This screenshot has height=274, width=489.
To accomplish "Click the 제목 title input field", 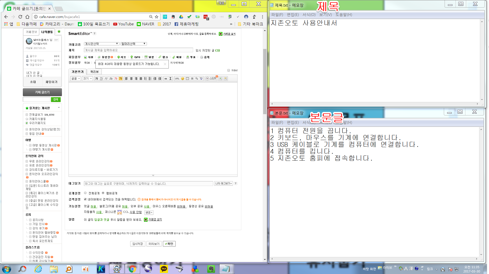I will tap(138, 50).
